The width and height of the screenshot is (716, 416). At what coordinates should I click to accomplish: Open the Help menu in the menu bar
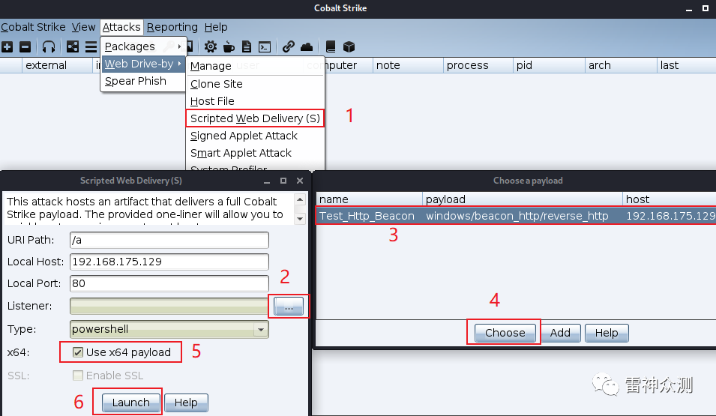[216, 27]
